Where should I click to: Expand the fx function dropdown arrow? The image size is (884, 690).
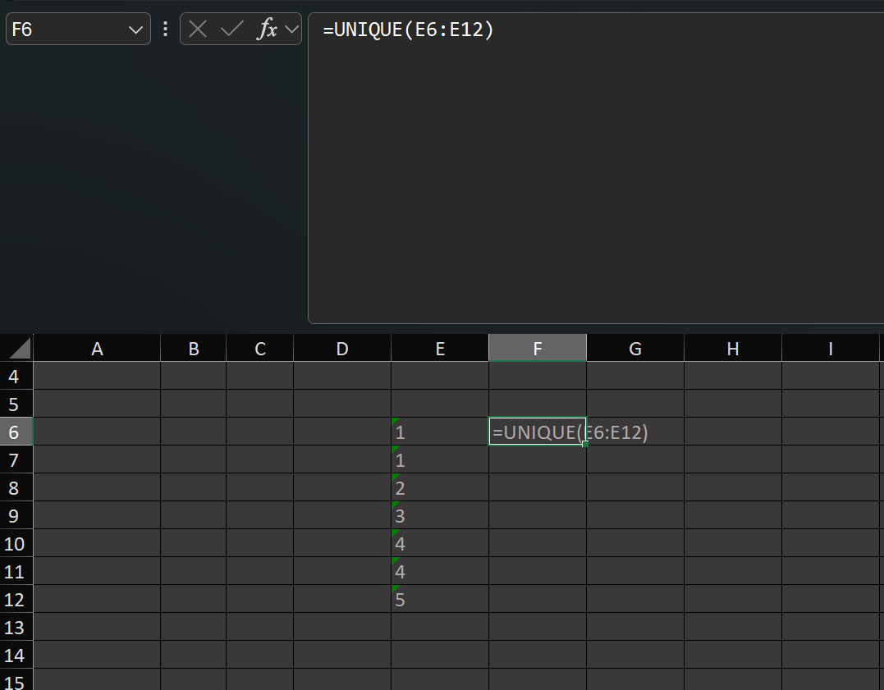click(291, 29)
